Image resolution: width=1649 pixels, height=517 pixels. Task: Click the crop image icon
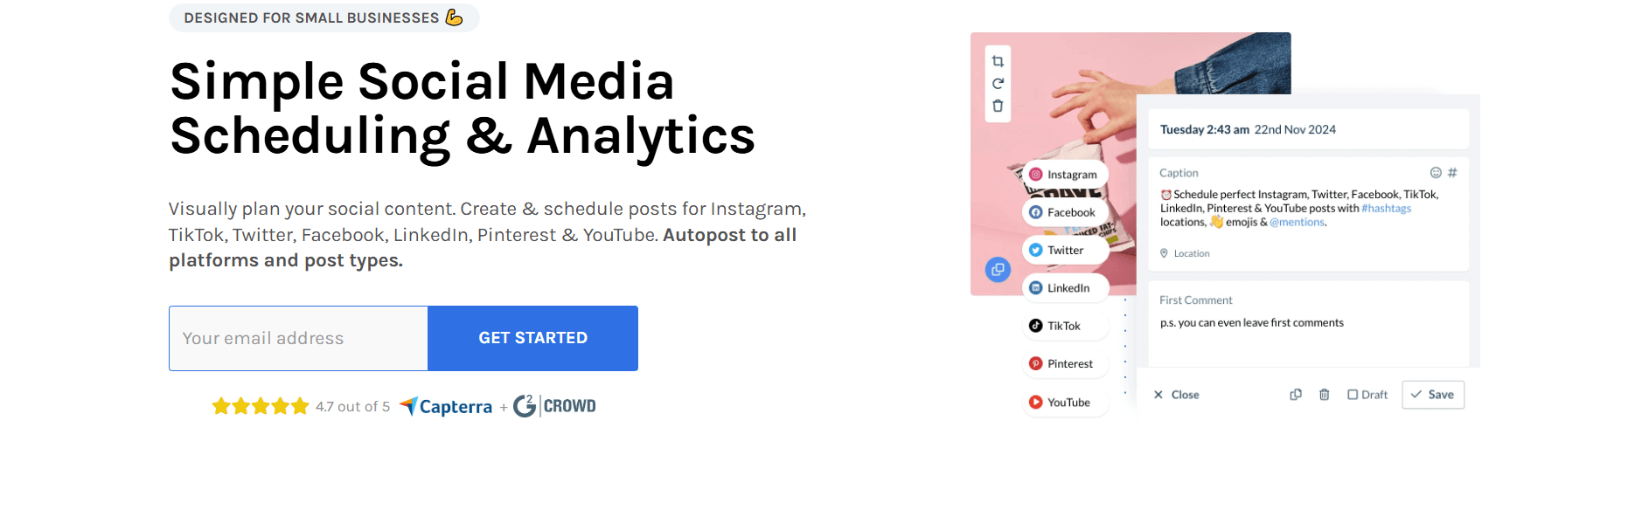(x=998, y=61)
